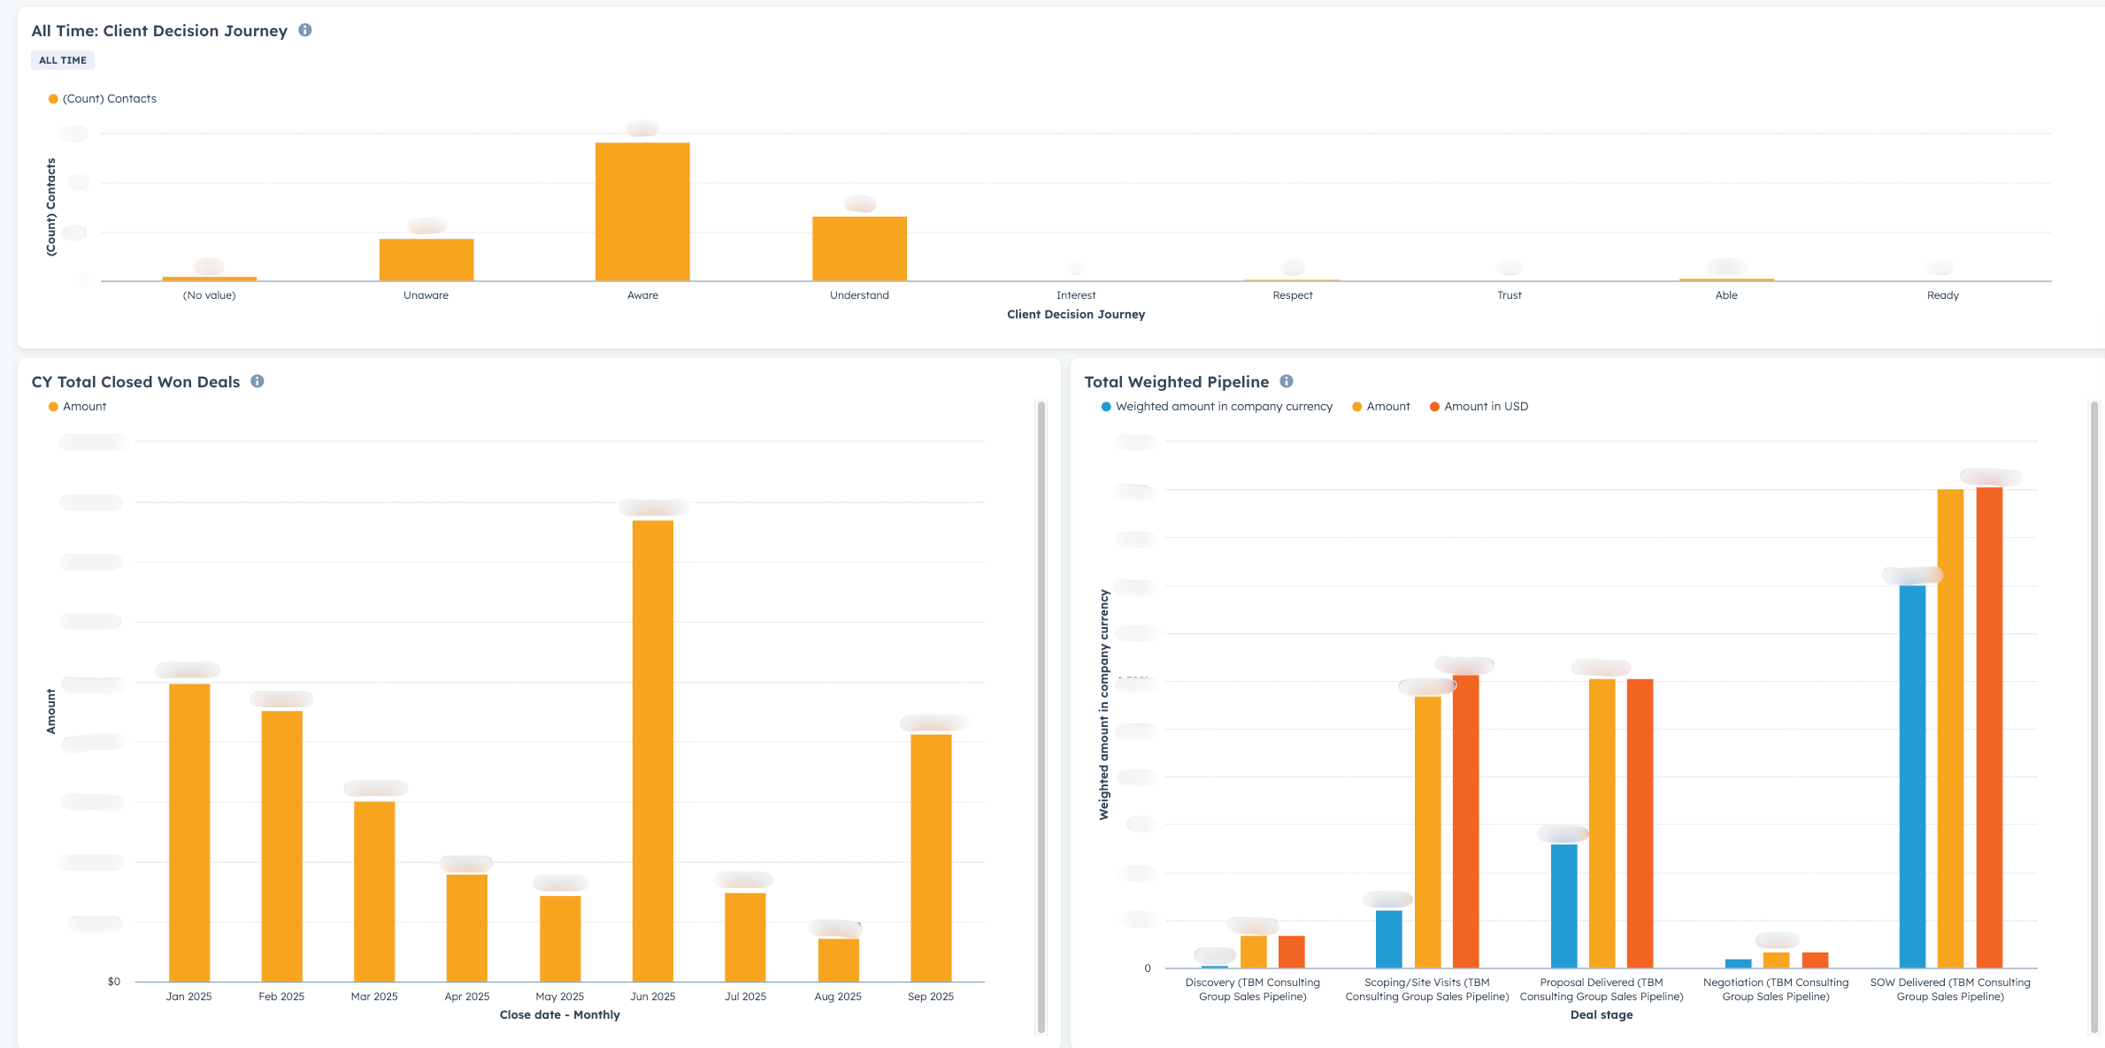Image resolution: width=2105 pixels, height=1048 pixels.
Task: Toggle Weighted amount in company currency legend
Action: [1217, 407]
